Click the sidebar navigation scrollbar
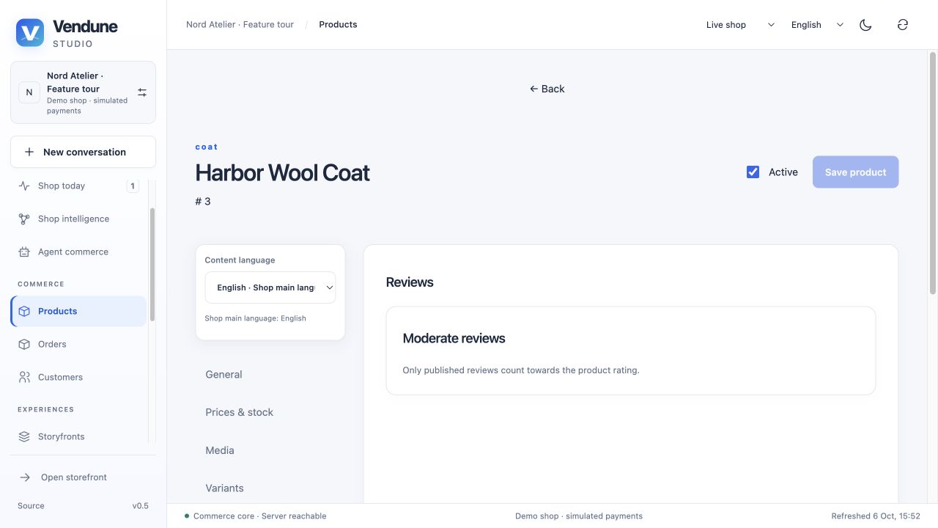 [x=152, y=264]
